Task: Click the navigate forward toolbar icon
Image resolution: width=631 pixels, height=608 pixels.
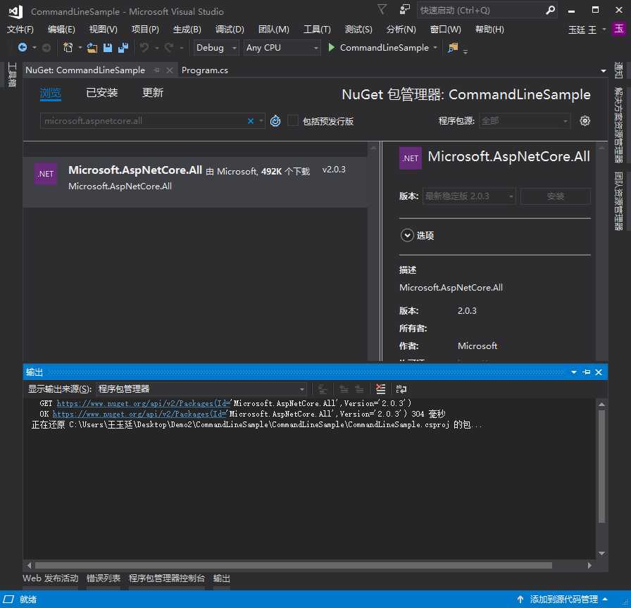Action: coord(46,48)
